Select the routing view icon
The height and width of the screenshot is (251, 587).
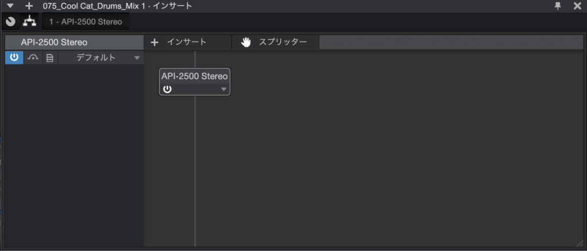point(29,22)
